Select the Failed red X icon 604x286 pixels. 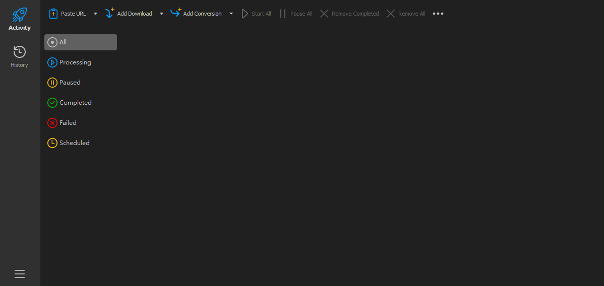52,123
